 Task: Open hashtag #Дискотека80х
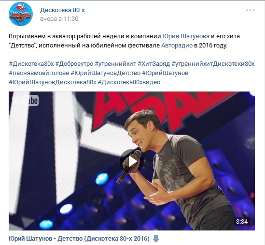pyautogui.click(x=31, y=64)
